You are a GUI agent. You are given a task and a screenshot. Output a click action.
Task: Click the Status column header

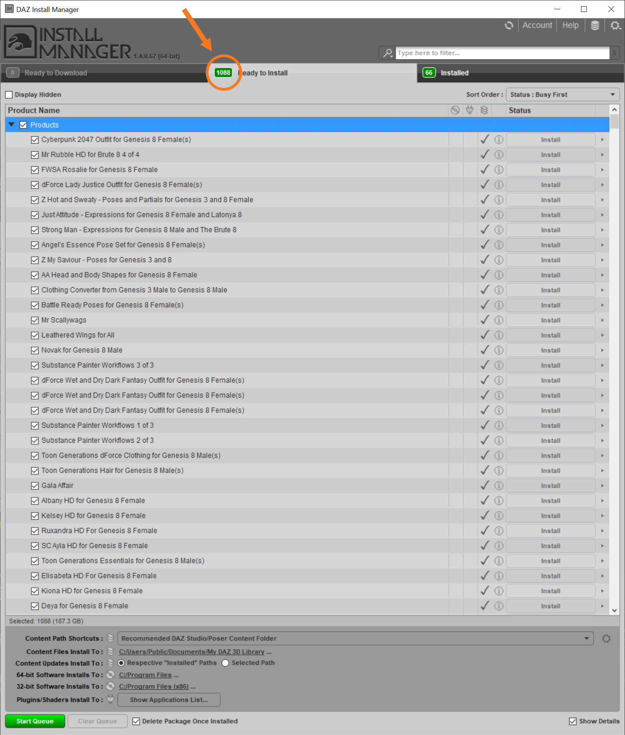click(550, 110)
